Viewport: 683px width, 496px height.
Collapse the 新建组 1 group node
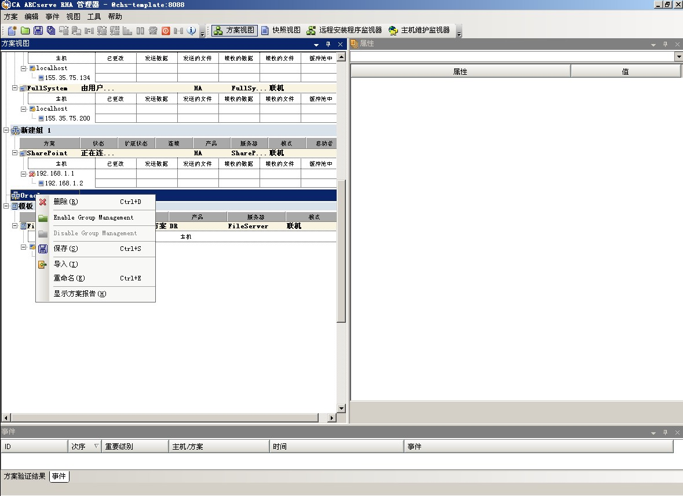[6, 130]
